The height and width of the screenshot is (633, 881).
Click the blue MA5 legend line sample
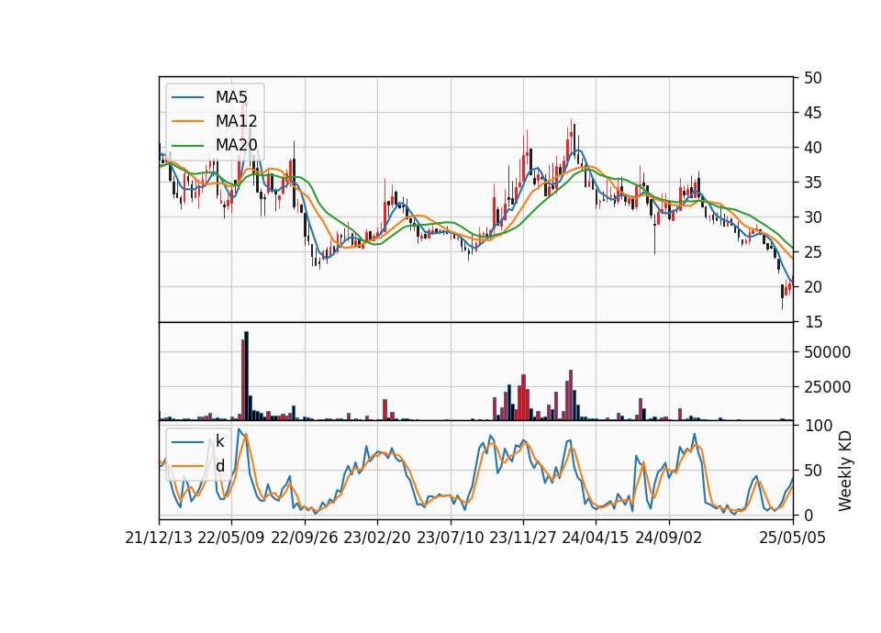pyautogui.click(x=187, y=97)
